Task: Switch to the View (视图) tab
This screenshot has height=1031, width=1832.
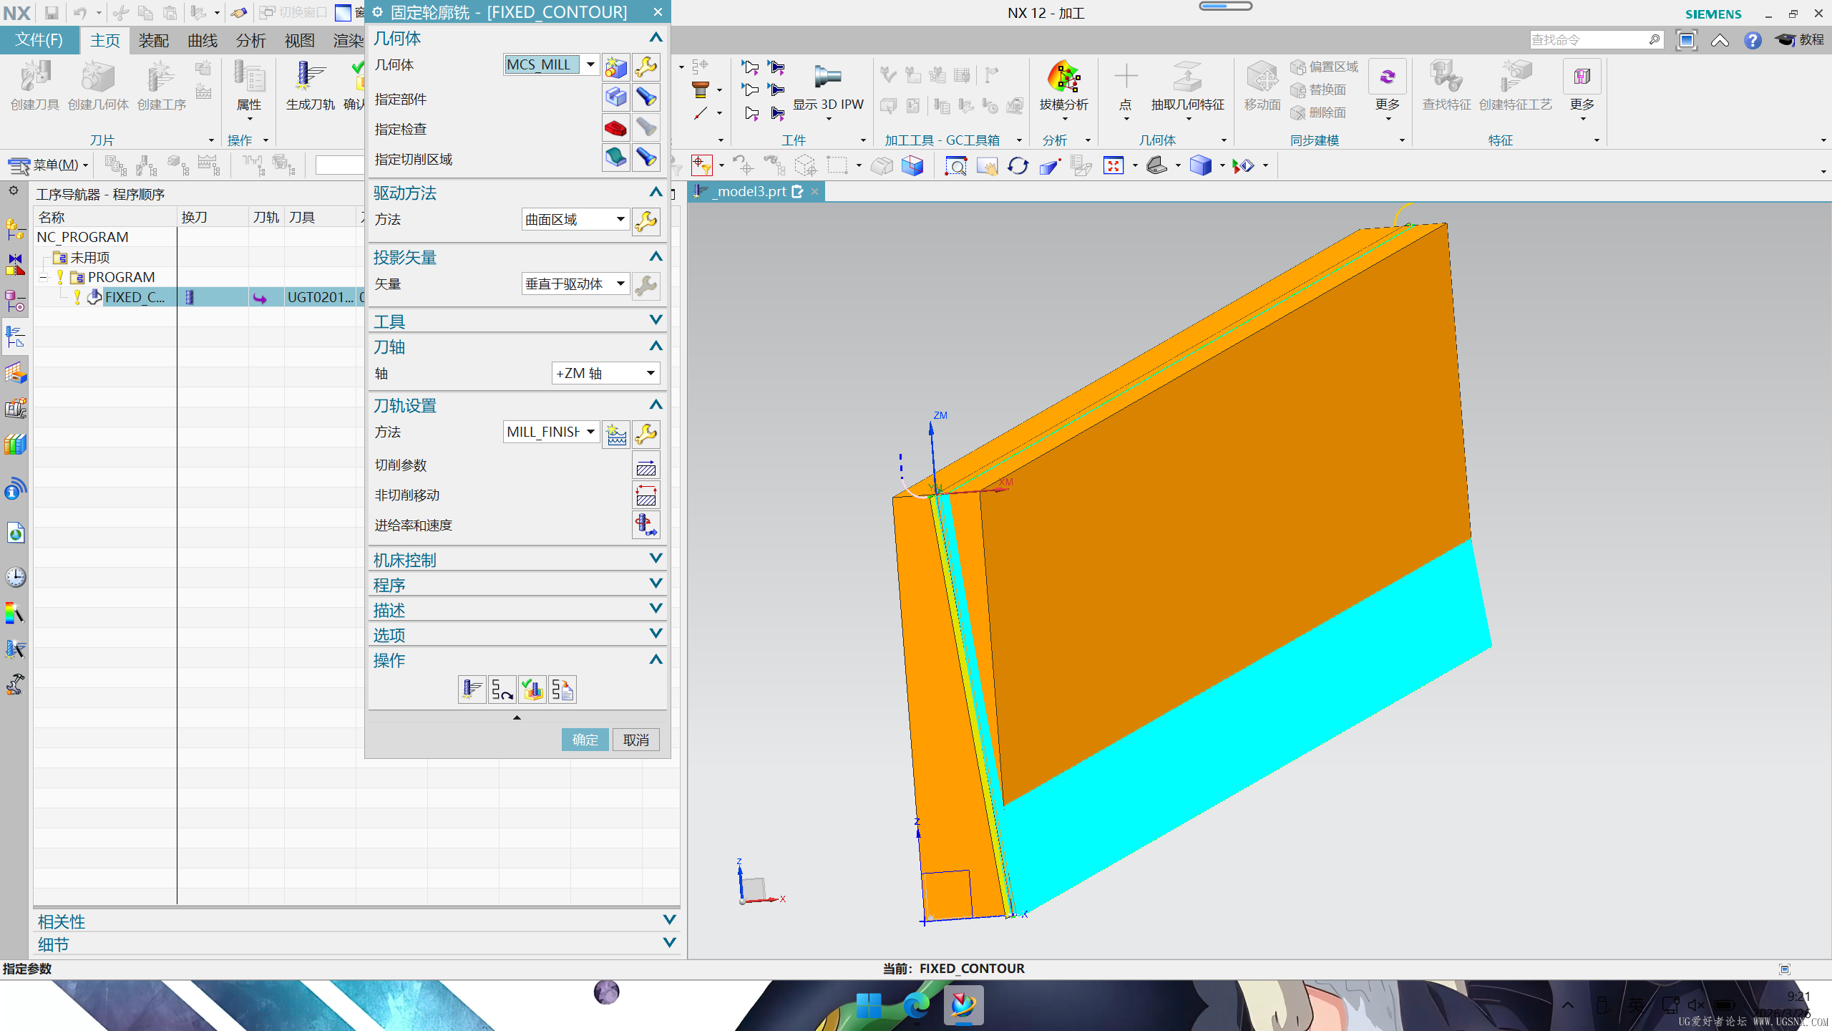Action: click(x=300, y=41)
